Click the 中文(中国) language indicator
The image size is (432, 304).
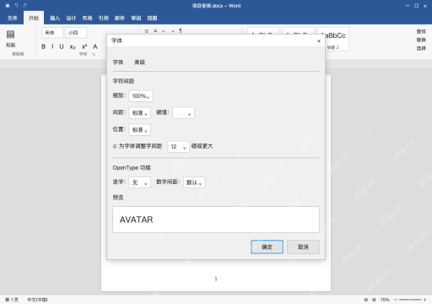38,300
